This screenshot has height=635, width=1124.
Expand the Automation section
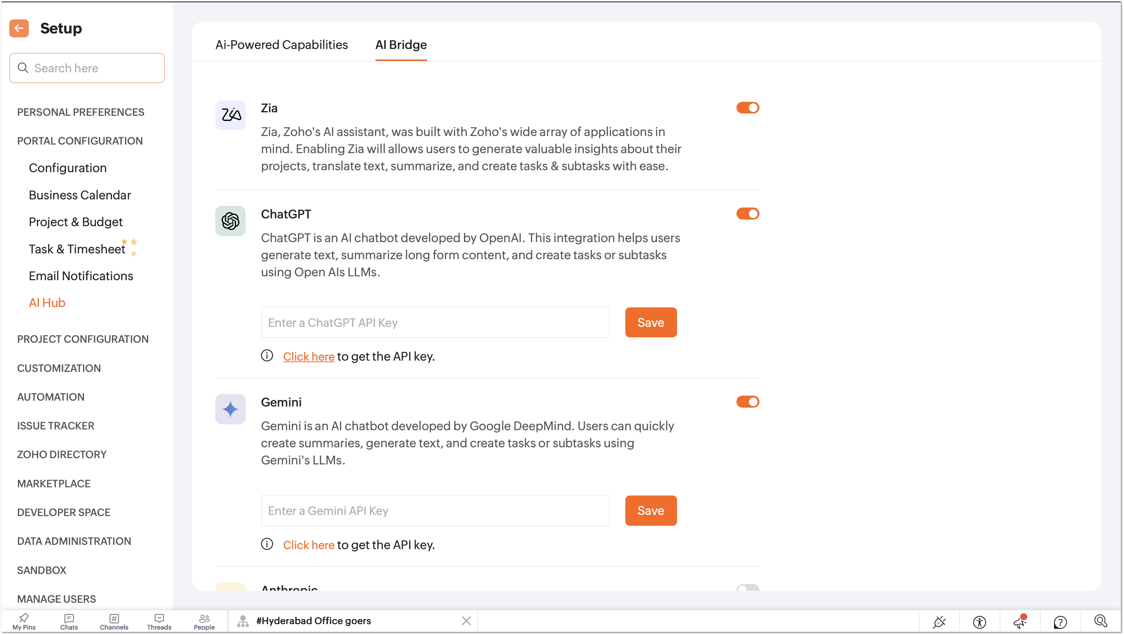51,397
